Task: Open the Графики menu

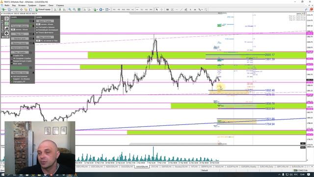Action: click(x=32, y=5)
